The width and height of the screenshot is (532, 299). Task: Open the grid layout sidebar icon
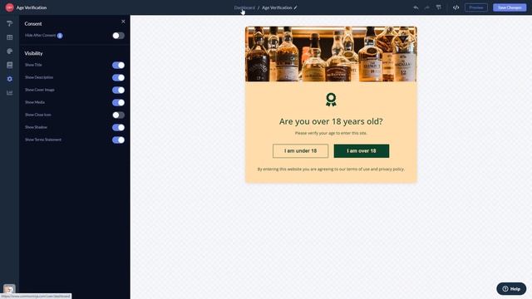[x=9, y=37]
